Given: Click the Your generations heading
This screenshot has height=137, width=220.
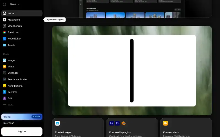Looking at the screenshot, I should tap(91, 8).
